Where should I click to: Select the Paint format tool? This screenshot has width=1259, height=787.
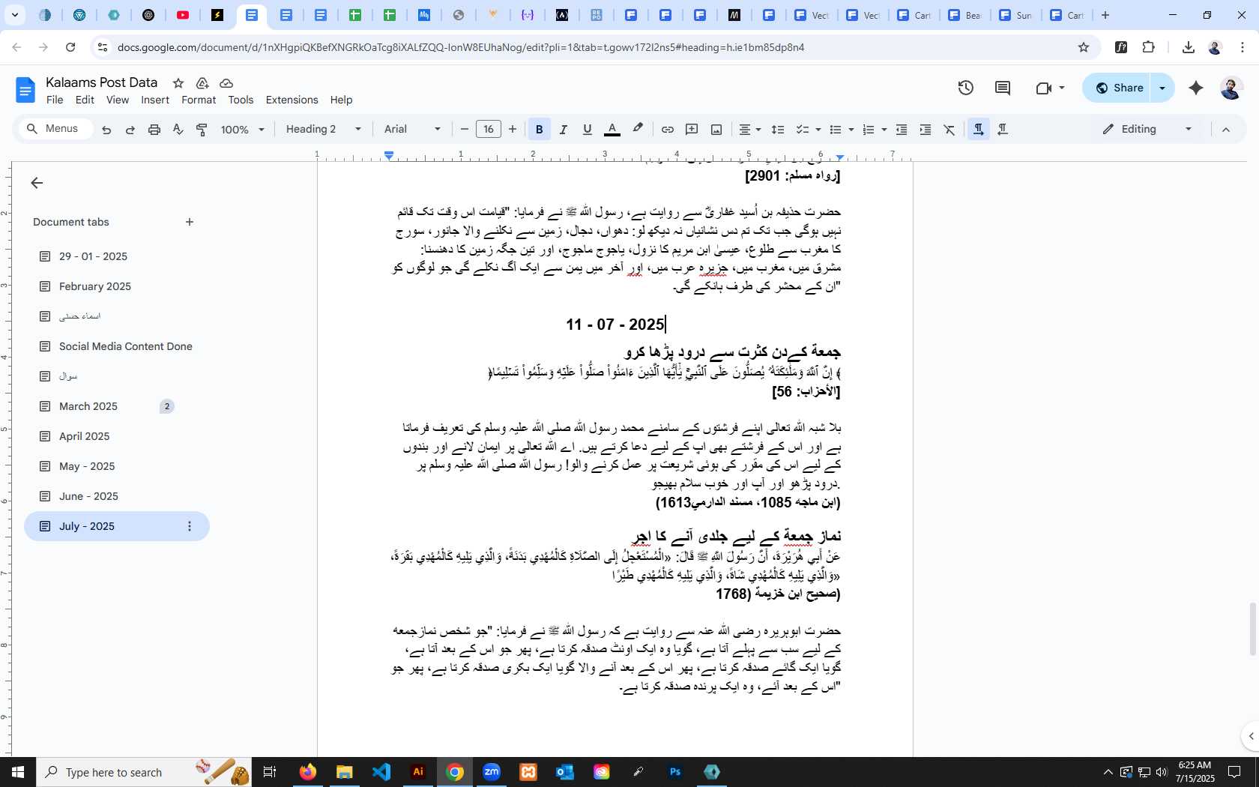(202, 130)
